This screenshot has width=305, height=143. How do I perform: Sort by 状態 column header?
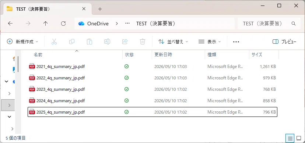[129, 55]
